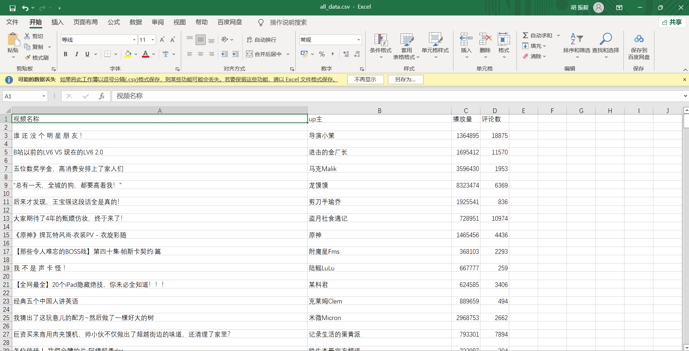Click the 操作说明搜索 search box

pos(288,22)
